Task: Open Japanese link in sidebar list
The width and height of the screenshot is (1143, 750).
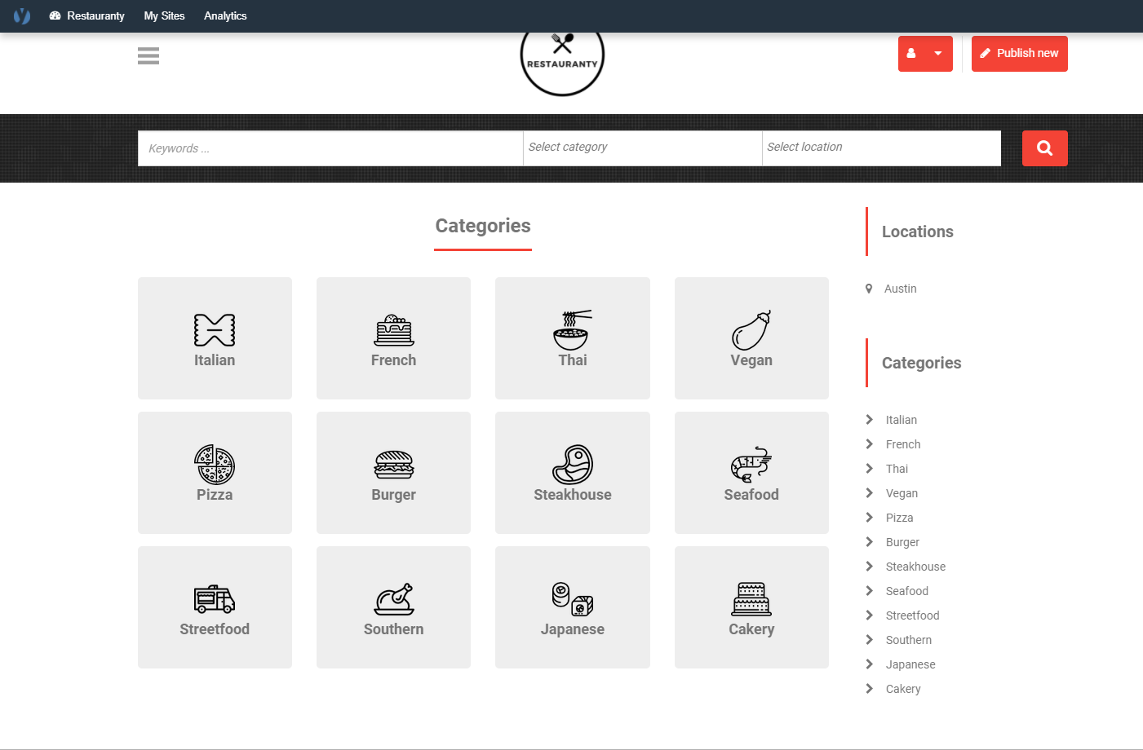Action: pyautogui.click(x=910, y=664)
